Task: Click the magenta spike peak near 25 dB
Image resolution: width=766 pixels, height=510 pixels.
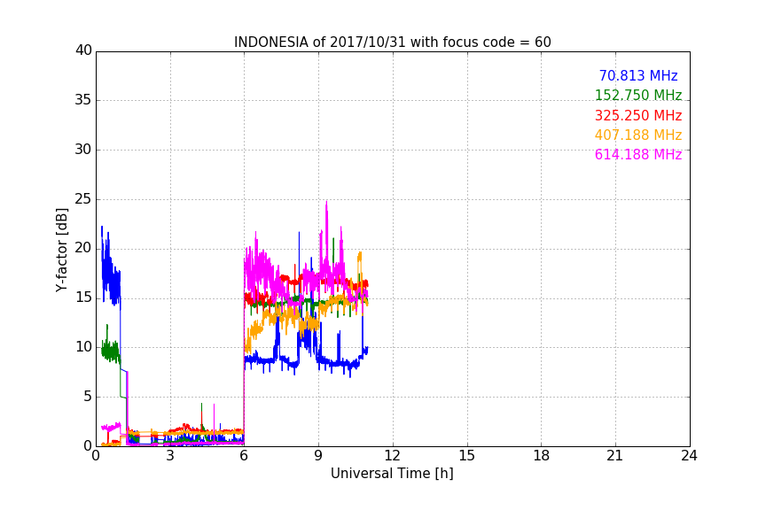Action: pos(326,202)
